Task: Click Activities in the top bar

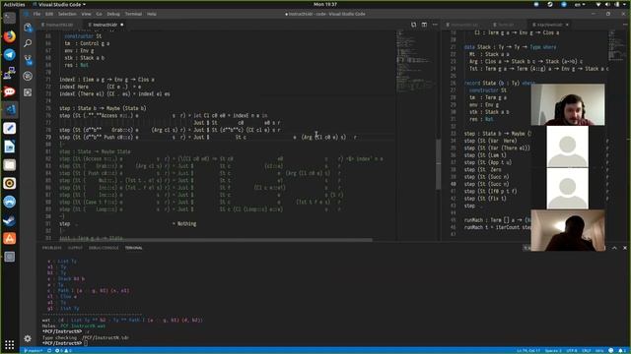Action: point(14,4)
